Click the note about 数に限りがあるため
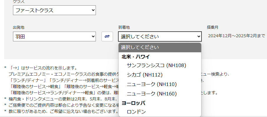The height and width of the screenshot is (117, 267). click(63, 112)
